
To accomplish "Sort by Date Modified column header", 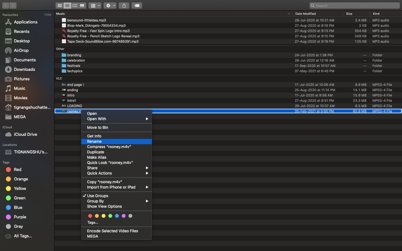I will click(305, 14).
